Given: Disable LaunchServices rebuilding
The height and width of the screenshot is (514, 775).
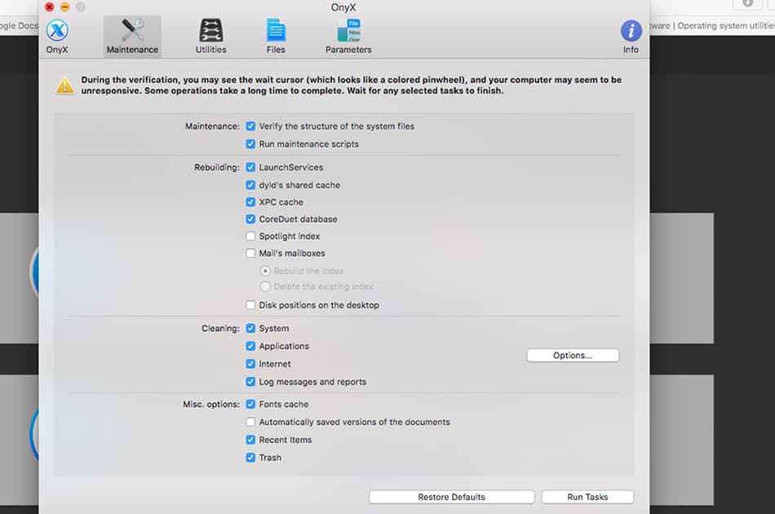Looking at the screenshot, I should point(250,167).
